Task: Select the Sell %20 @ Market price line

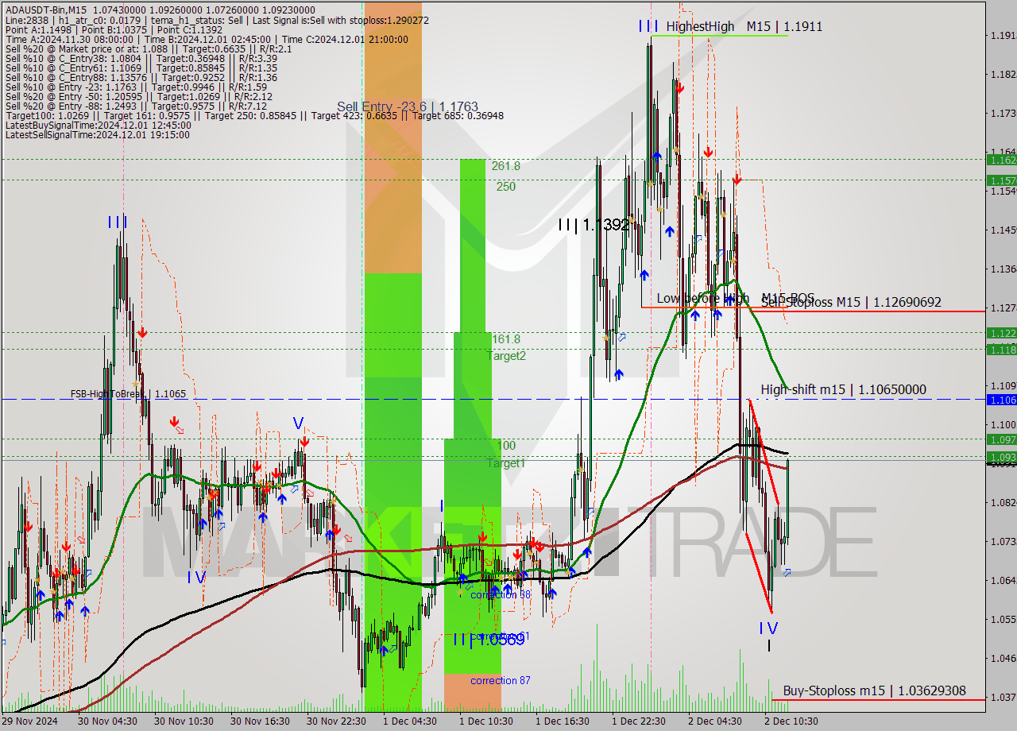Action: pyautogui.click(x=149, y=48)
